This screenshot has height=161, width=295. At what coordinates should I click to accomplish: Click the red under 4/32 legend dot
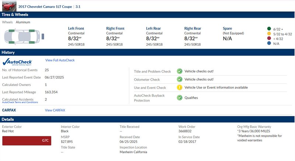(x=269, y=38)
